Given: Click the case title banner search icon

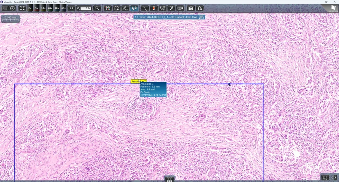Looking at the screenshot, I should 202,17.
